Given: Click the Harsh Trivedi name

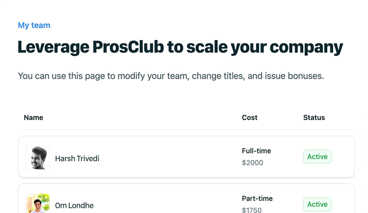Looking at the screenshot, I should pyautogui.click(x=77, y=158).
